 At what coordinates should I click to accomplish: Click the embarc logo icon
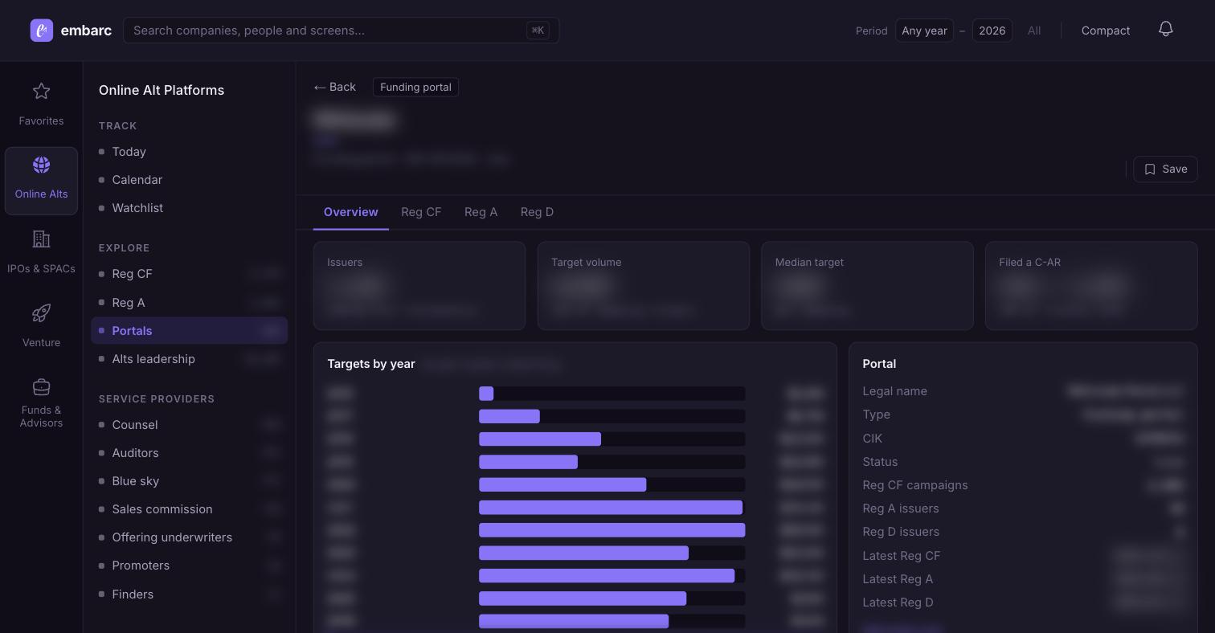point(42,31)
